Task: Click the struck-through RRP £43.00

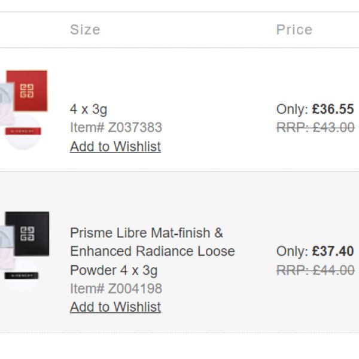Action: pos(315,127)
